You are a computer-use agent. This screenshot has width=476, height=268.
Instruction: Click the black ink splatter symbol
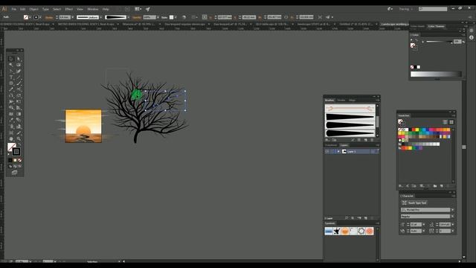point(337,232)
